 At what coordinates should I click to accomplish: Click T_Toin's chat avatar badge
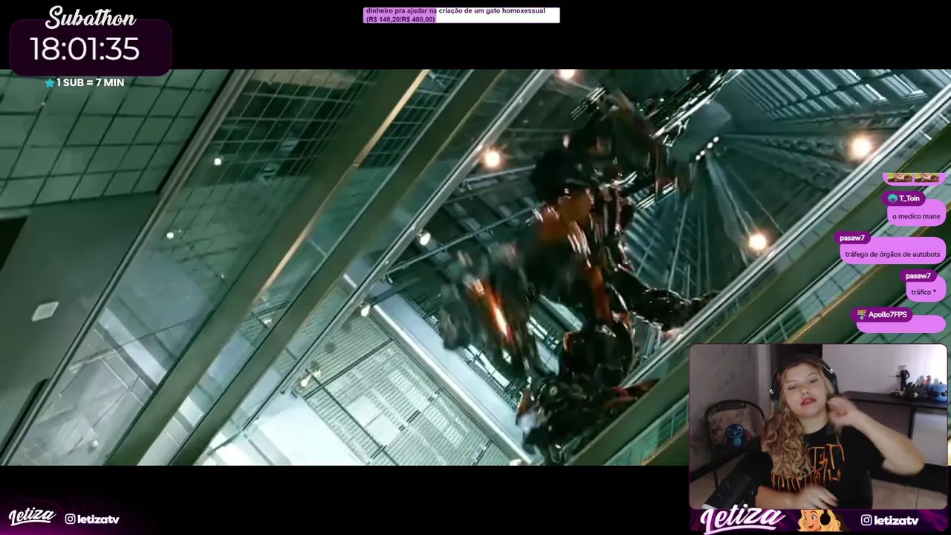(892, 198)
